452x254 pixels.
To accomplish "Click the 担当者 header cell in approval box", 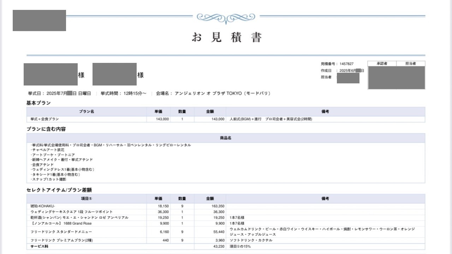I will pos(410,64).
